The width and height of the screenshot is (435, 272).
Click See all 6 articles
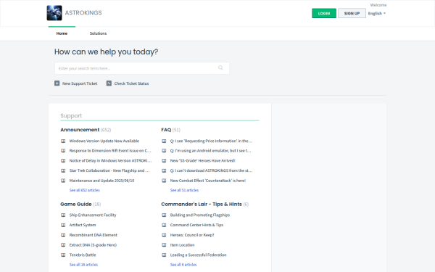tap(183, 265)
